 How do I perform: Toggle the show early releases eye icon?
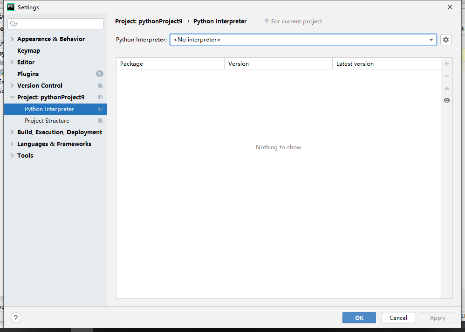447,100
